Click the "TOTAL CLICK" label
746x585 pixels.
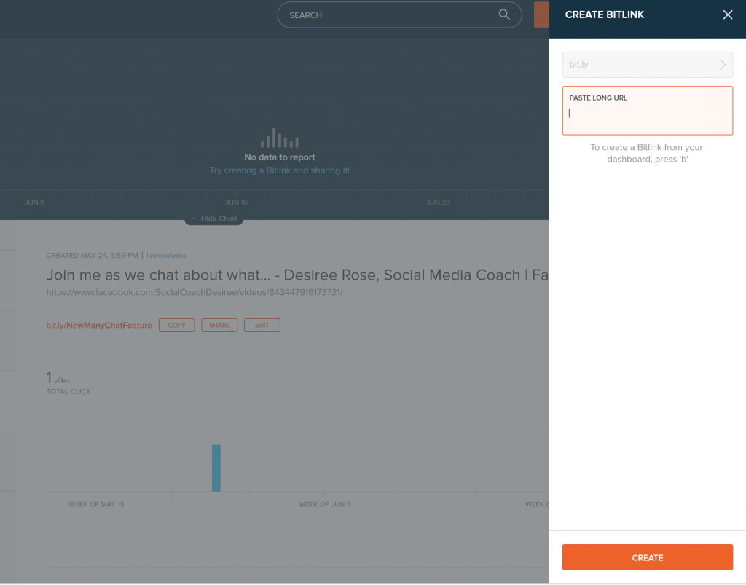pos(68,391)
